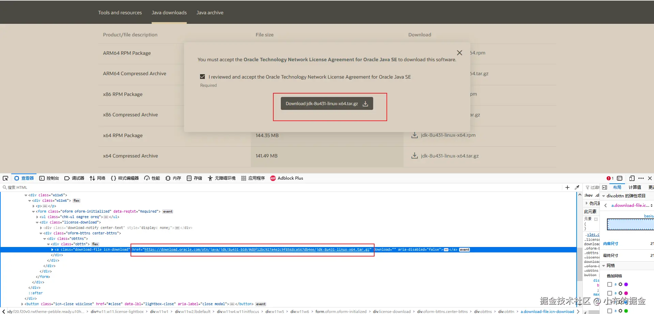654x314 pixels.
Task: Click the event badge on form node
Action: 168,212
